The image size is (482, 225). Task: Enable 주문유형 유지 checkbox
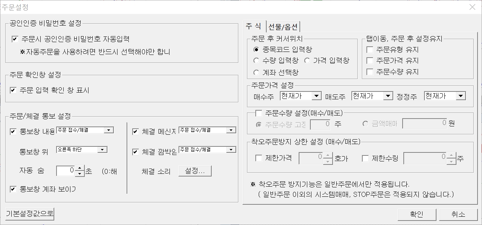pos(370,50)
